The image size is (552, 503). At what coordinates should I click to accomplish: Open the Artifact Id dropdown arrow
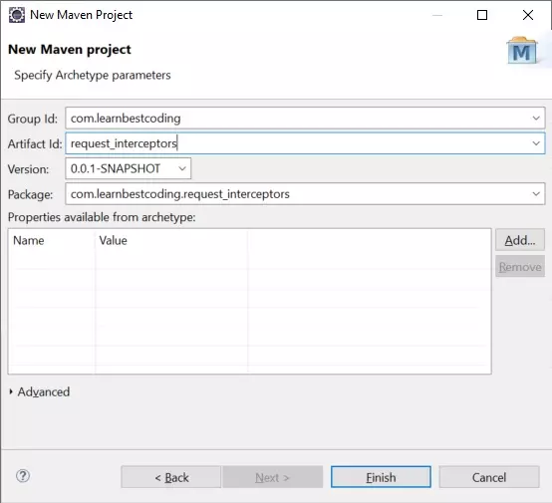pos(536,143)
